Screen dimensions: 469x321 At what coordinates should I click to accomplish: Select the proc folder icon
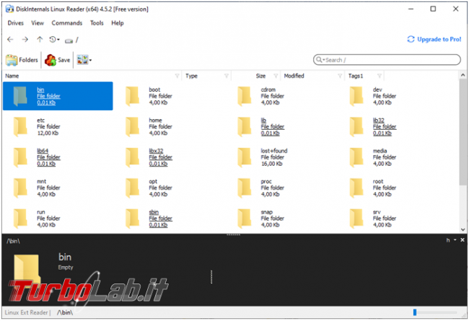245,188
